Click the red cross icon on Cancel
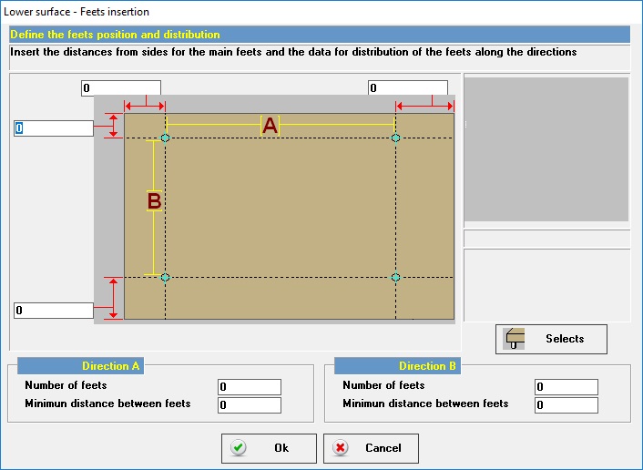643x470 pixels. click(340, 447)
